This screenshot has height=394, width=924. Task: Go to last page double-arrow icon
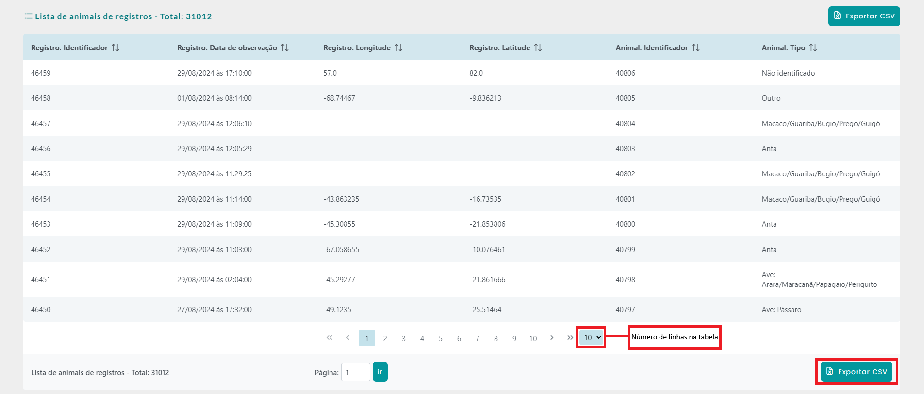[570, 338]
